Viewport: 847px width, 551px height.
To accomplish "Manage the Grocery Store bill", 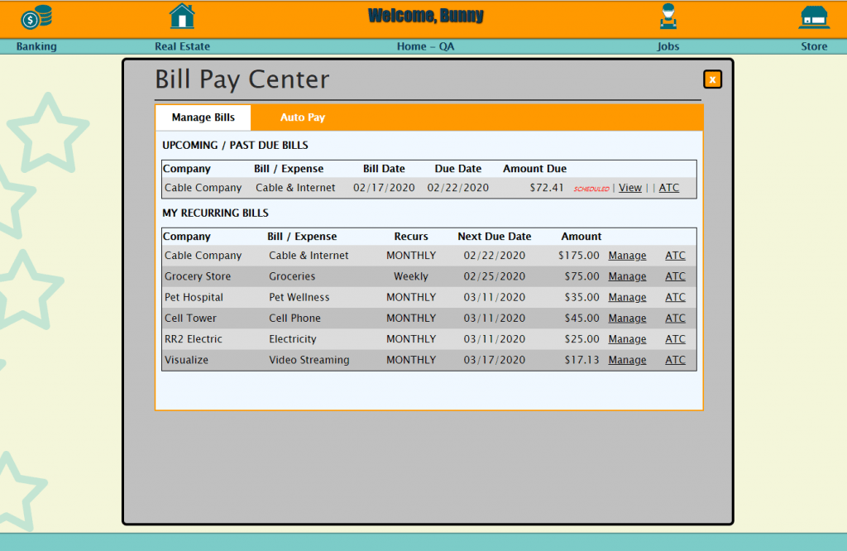I will tap(627, 276).
